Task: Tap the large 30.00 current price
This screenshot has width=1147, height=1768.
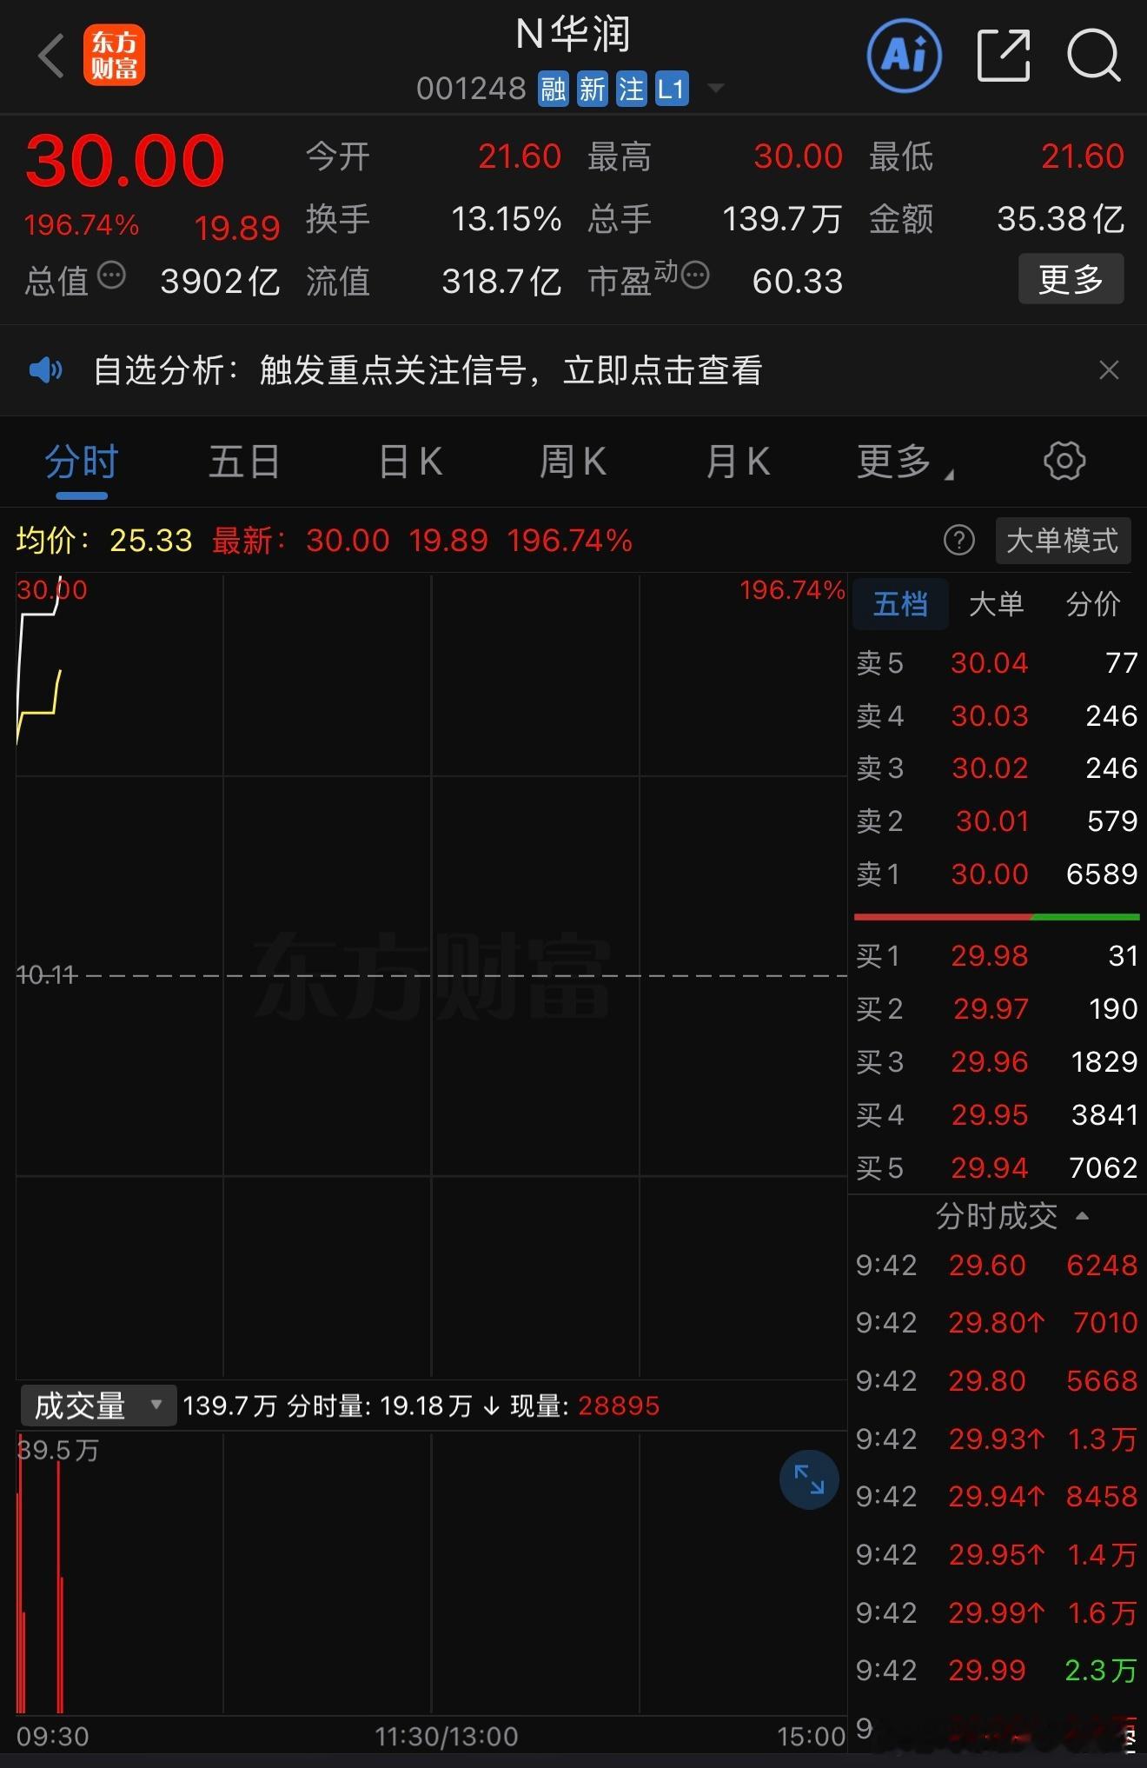Action: (125, 161)
